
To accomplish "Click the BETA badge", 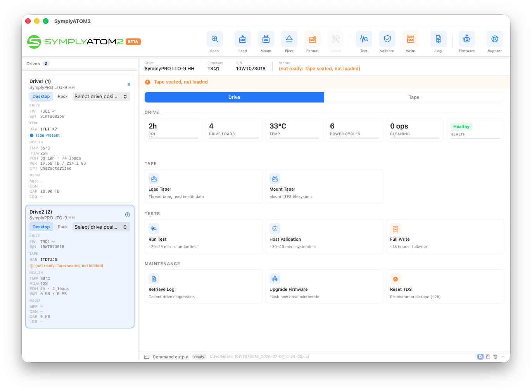I will tap(133, 42).
